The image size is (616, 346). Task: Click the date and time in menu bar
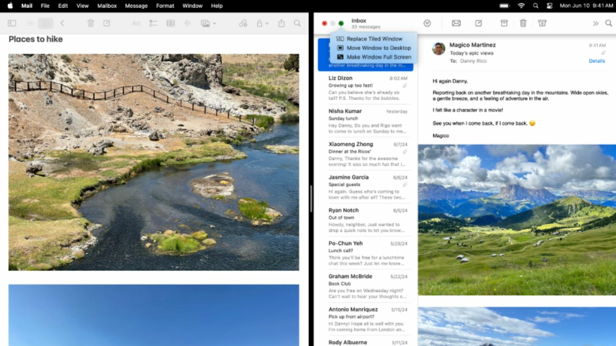tap(586, 6)
